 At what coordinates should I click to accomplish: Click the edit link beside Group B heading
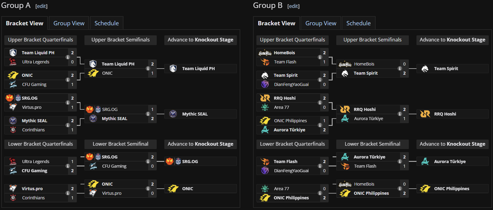pyautogui.click(x=293, y=6)
